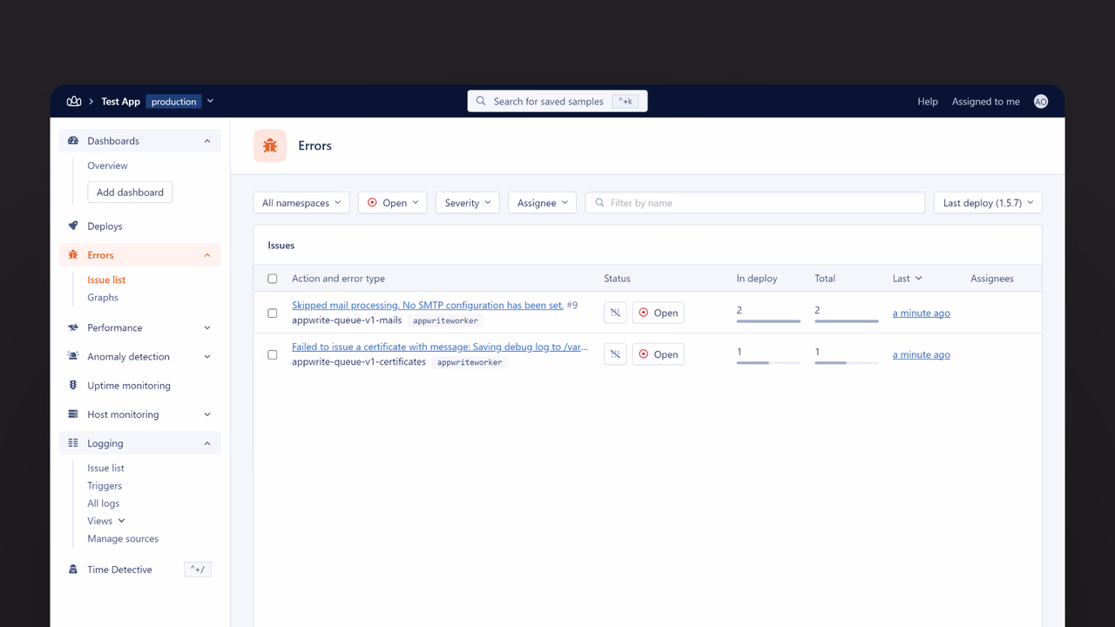The height and width of the screenshot is (627, 1115).
Task: Click Open status button on Failed certificate row
Action: pos(658,354)
